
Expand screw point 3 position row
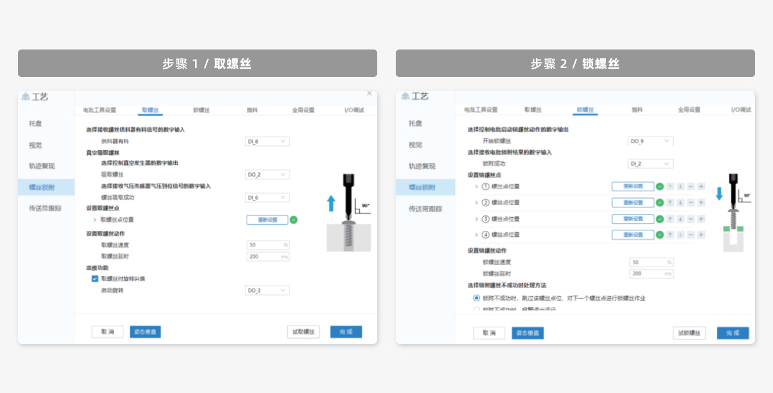(476, 219)
